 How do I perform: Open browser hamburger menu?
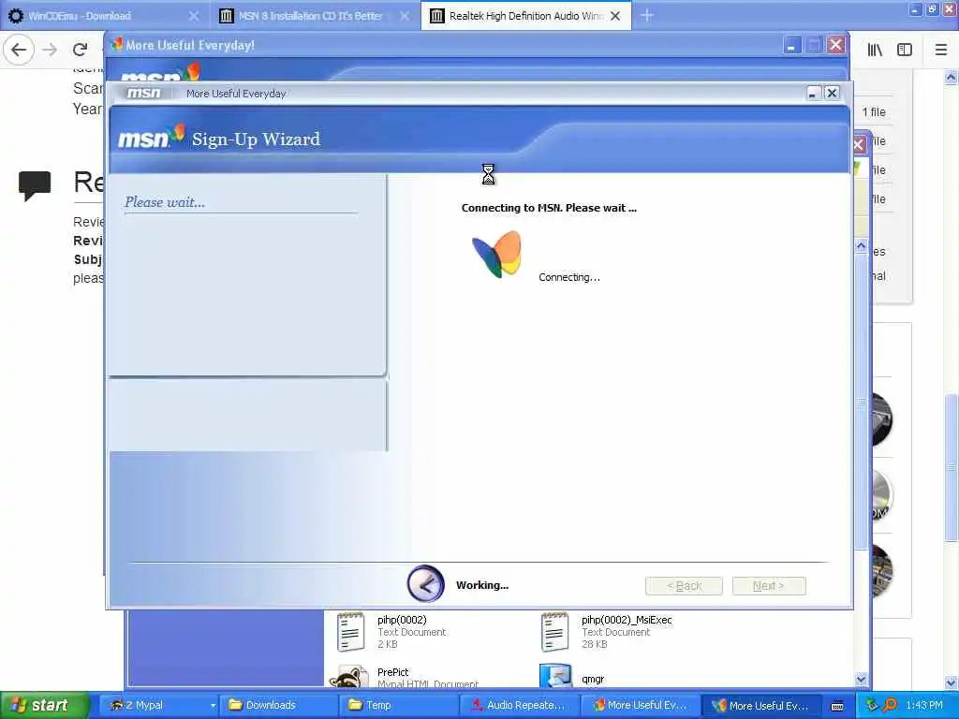coord(941,50)
